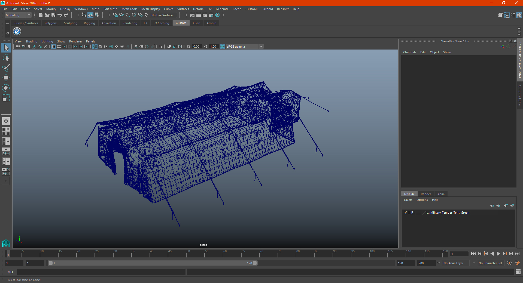
Task: Click the range slider bar handle at 120
Action: pos(255,263)
